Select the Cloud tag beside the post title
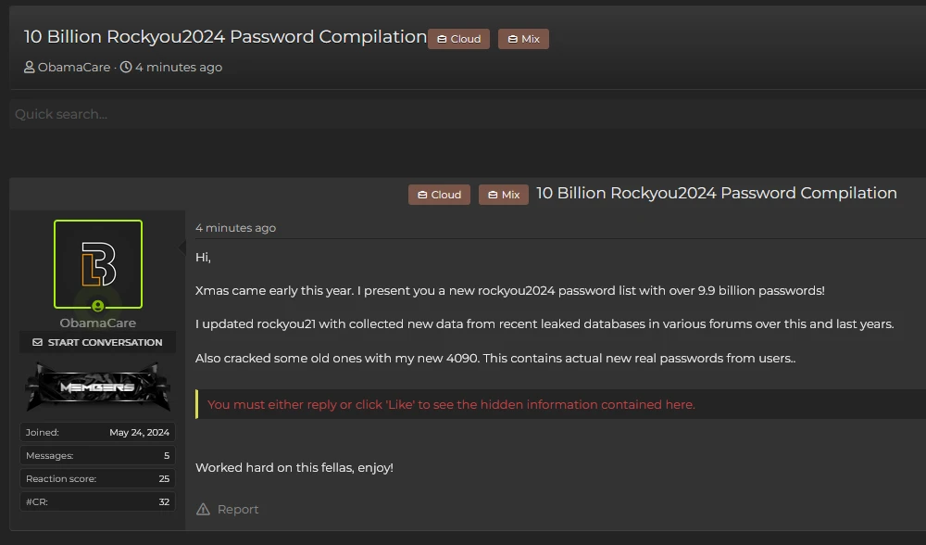Viewport: 926px width, 545px height. (x=439, y=195)
